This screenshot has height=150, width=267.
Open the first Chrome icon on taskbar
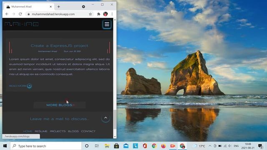(154, 146)
